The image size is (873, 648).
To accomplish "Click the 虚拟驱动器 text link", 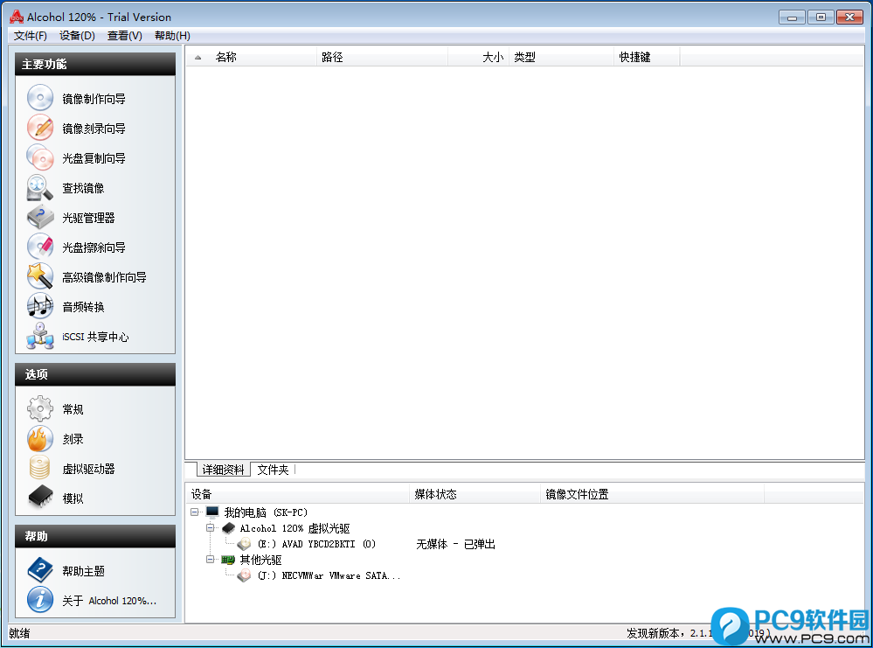I will [88, 469].
